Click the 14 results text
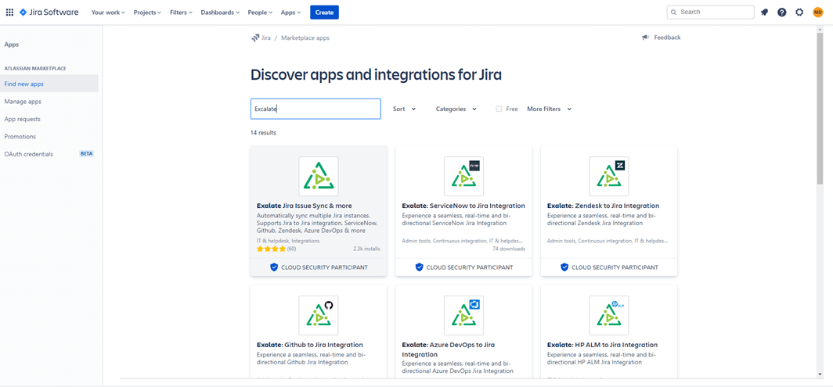The height and width of the screenshot is (387, 833). [x=264, y=133]
